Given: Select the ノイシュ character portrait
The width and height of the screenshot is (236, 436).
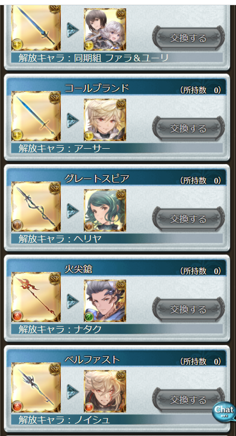Looking at the screenshot, I should pyautogui.click(x=105, y=391).
